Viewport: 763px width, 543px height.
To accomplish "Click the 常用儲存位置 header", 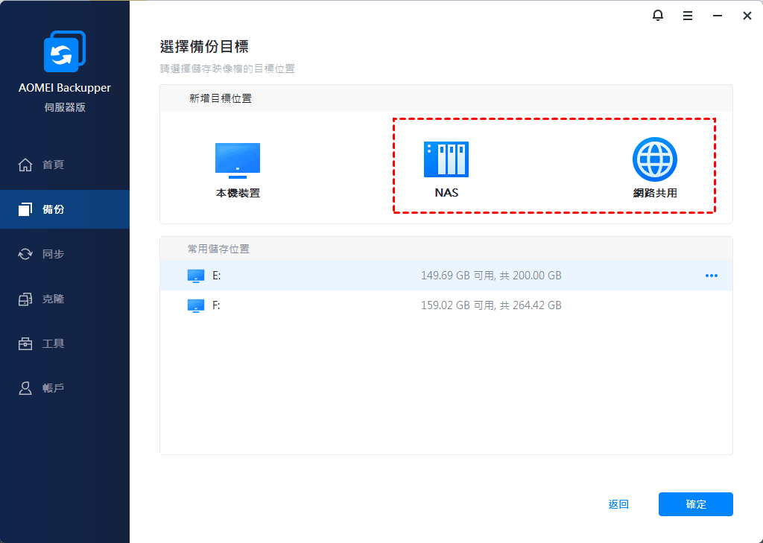I will [218, 249].
